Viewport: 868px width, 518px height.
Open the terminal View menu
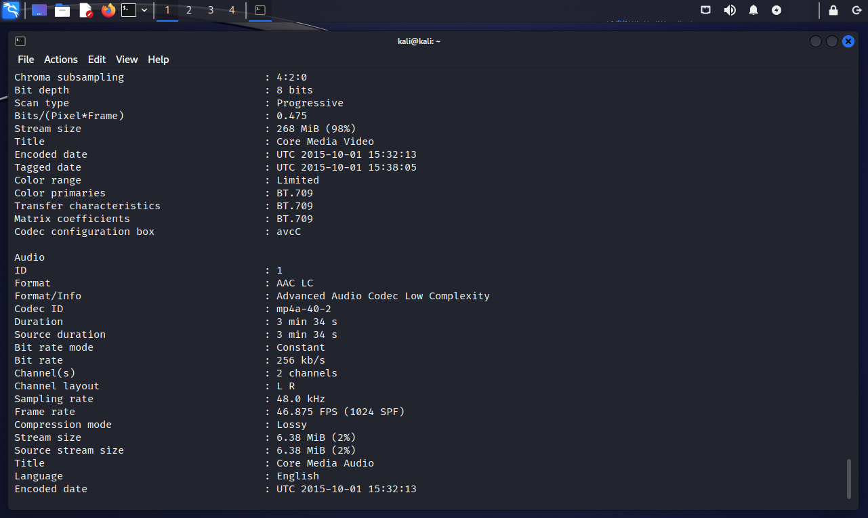127,60
